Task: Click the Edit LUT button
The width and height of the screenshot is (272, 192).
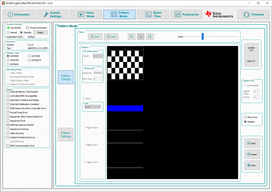Action: click(x=251, y=61)
